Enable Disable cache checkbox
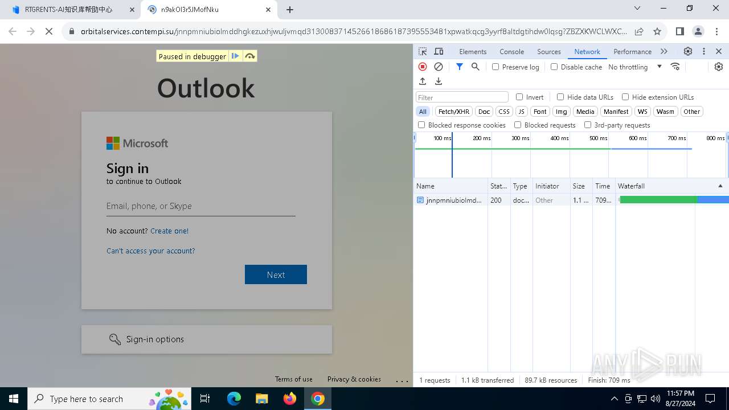Image resolution: width=729 pixels, height=410 pixels. tap(554, 67)
